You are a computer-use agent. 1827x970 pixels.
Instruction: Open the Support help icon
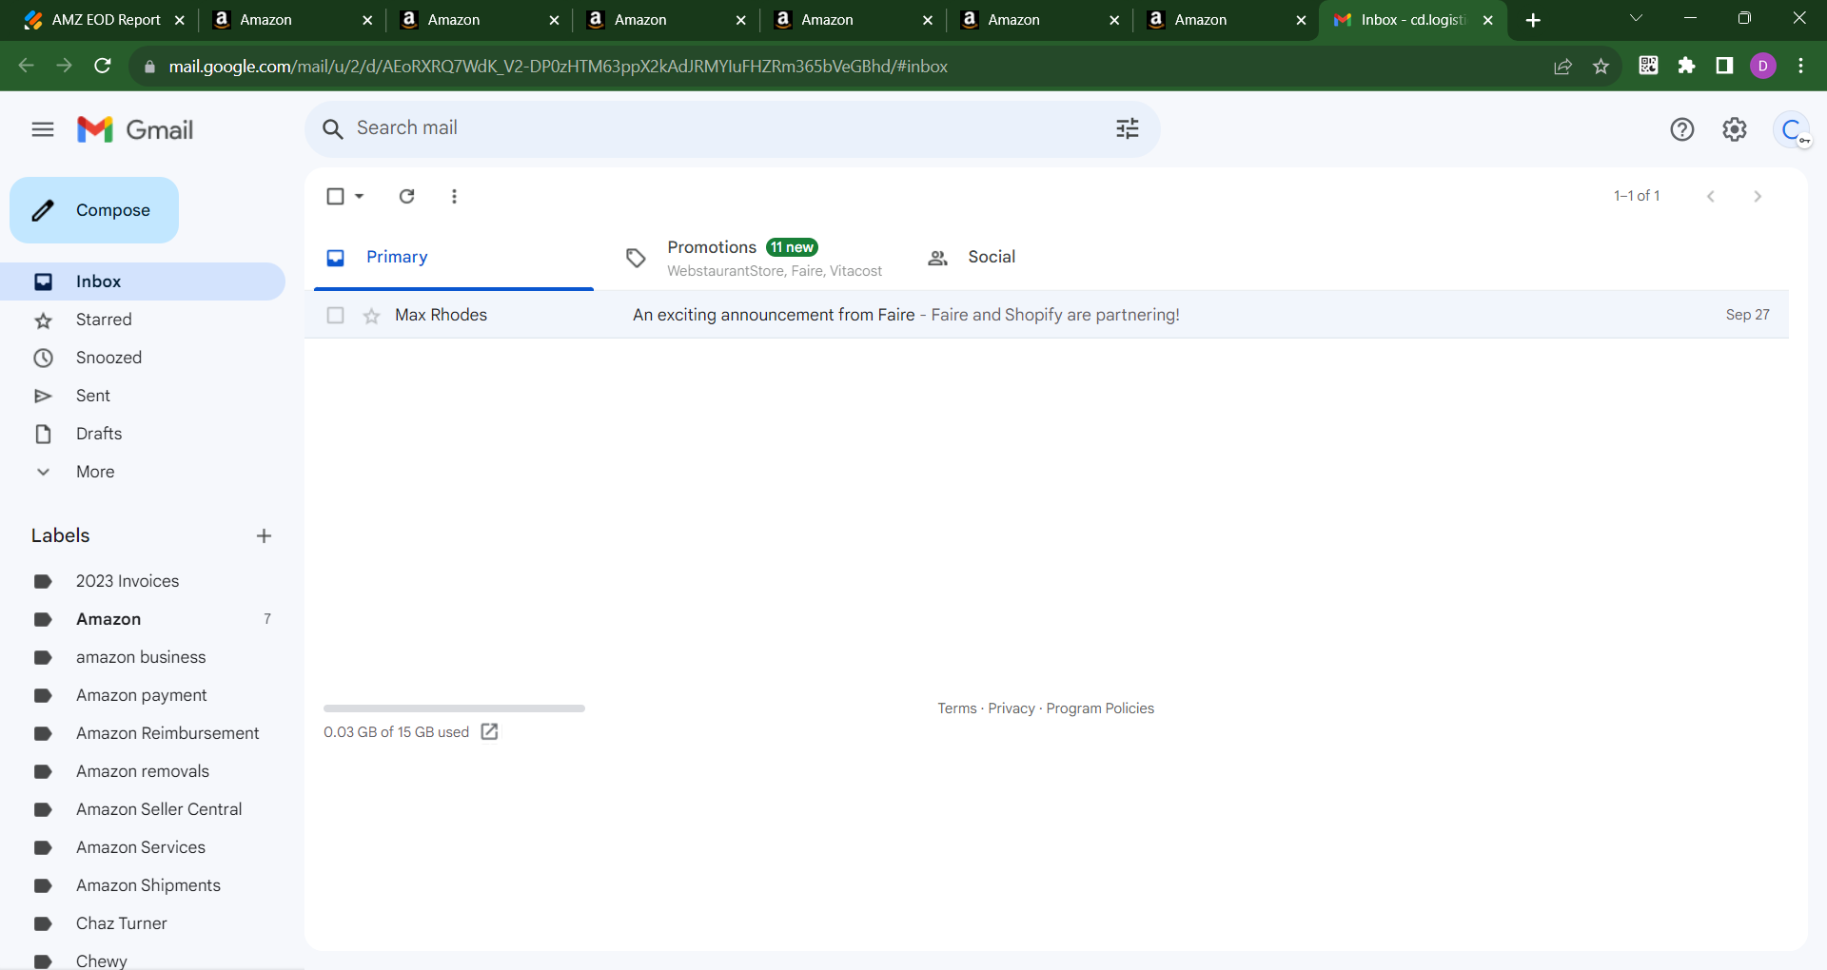click(1682, 129)
